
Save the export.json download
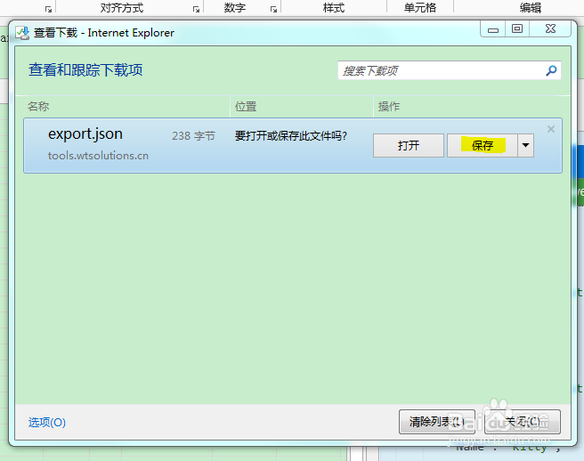click(482, 145)
